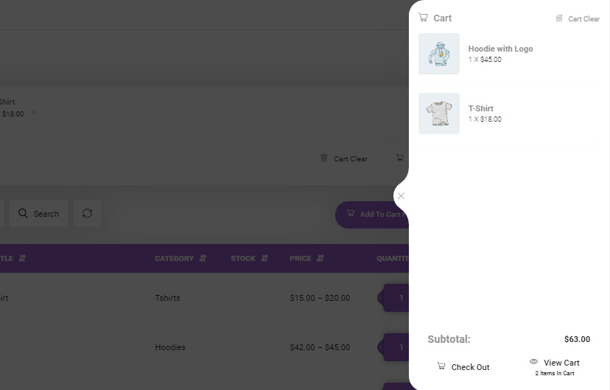Sort table by Category column
This screenshot has height=390, width=610.
tap(180, 259)
